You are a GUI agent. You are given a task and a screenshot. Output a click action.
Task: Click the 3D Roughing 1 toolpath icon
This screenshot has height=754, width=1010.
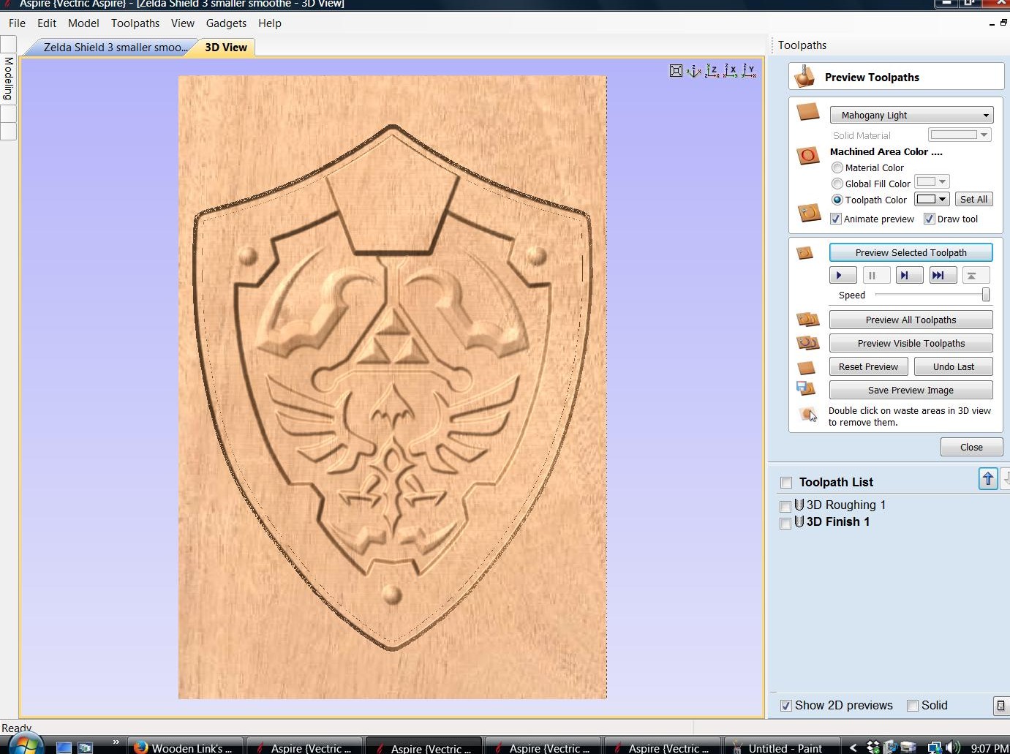[799, 505]
